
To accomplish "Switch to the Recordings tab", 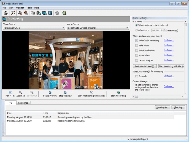I will (x=23, y=103).
